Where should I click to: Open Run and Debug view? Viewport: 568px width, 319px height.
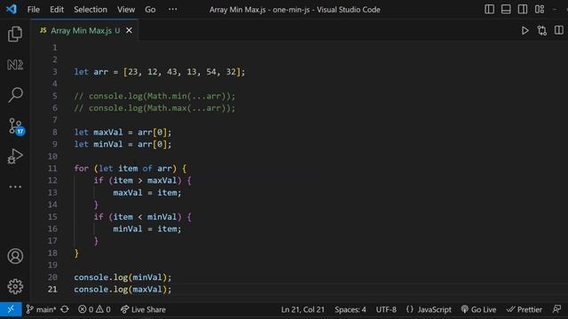click(15, 156)
